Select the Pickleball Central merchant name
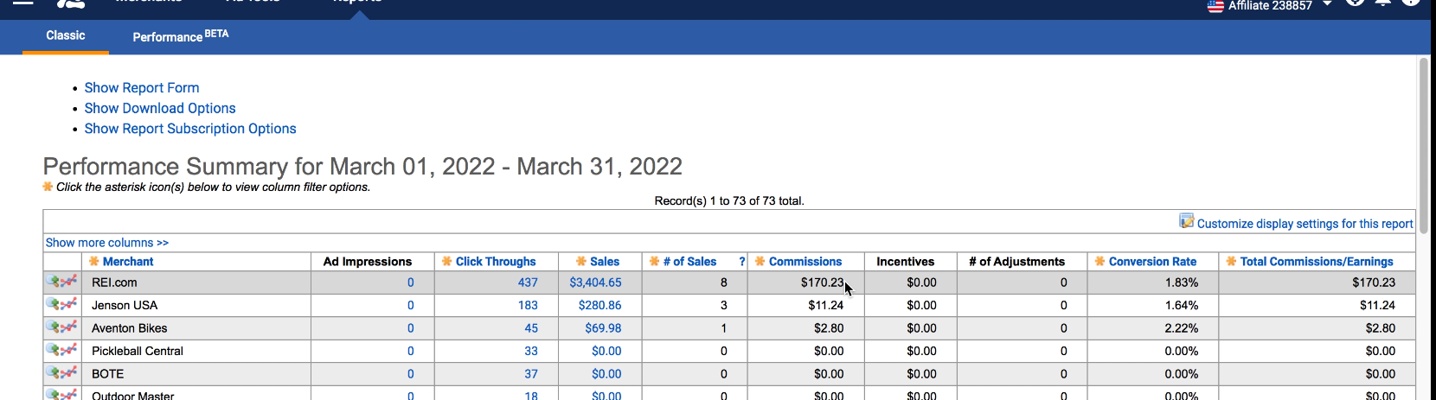Image resolution: width=1436 pixels, height=400 pixels. pos(138,351)
